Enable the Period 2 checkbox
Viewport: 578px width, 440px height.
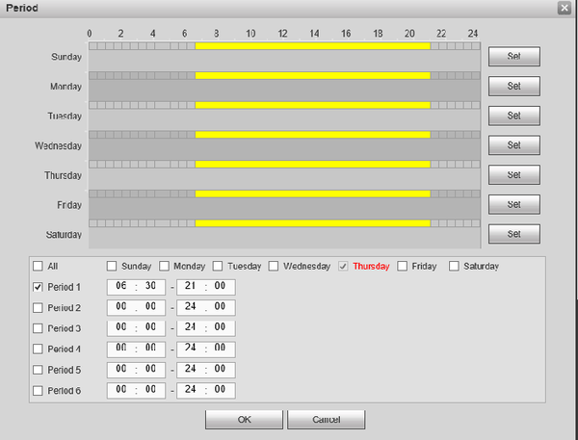38,308
